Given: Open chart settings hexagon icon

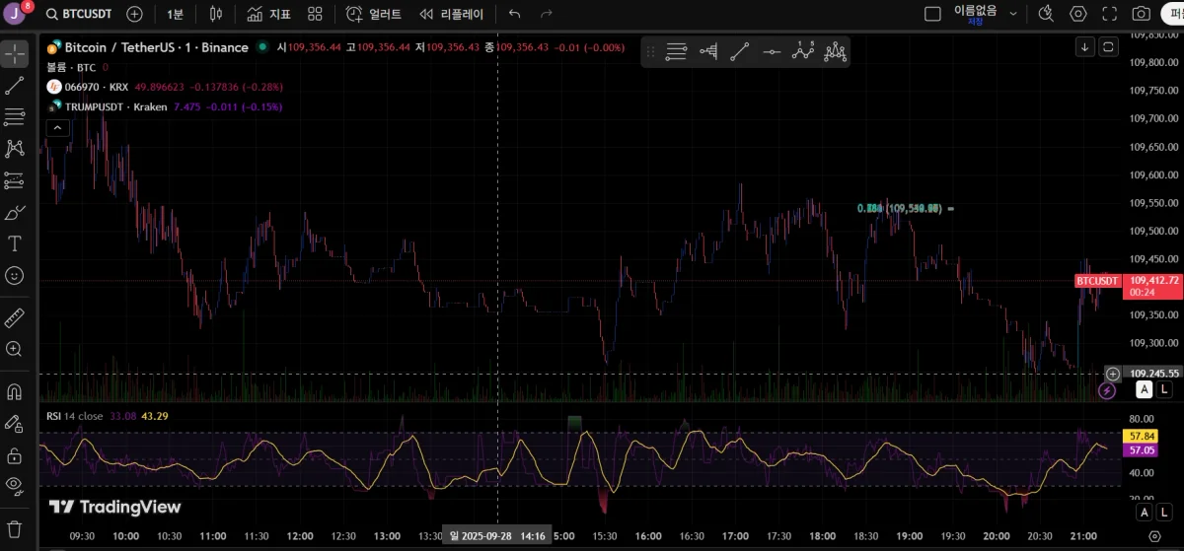Looking at the screenshot, I should [x=1078, y=14].
